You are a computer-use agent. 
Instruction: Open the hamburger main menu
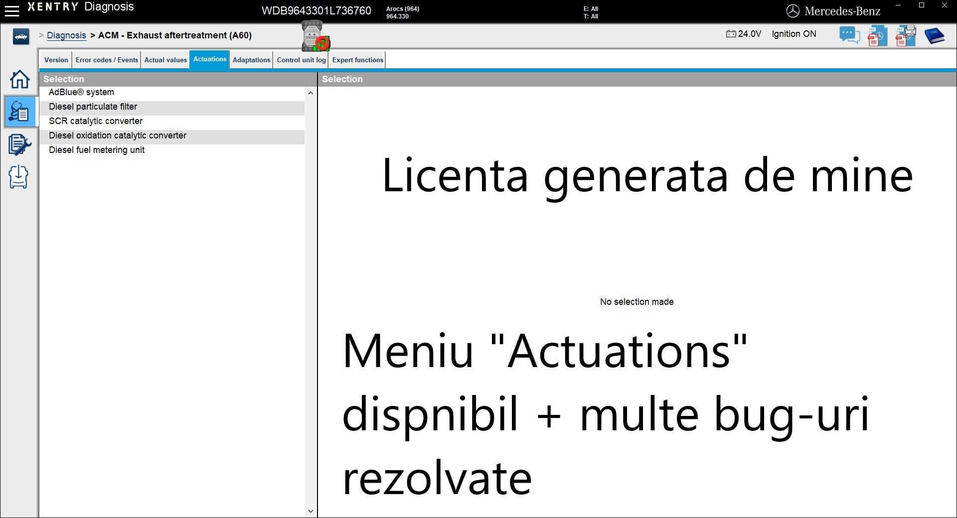[11, 10]
